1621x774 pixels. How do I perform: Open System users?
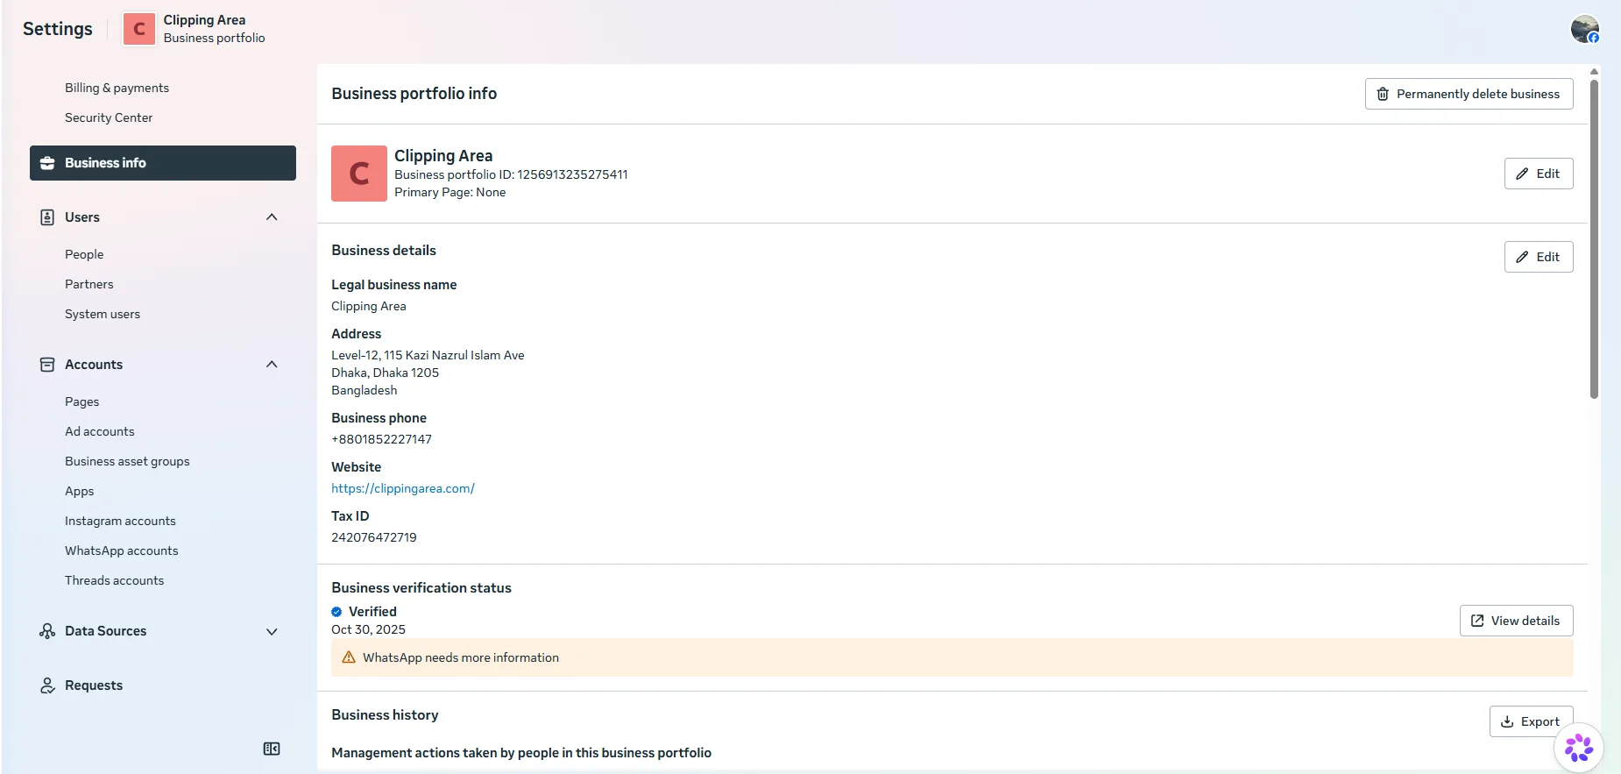[103, 314]
